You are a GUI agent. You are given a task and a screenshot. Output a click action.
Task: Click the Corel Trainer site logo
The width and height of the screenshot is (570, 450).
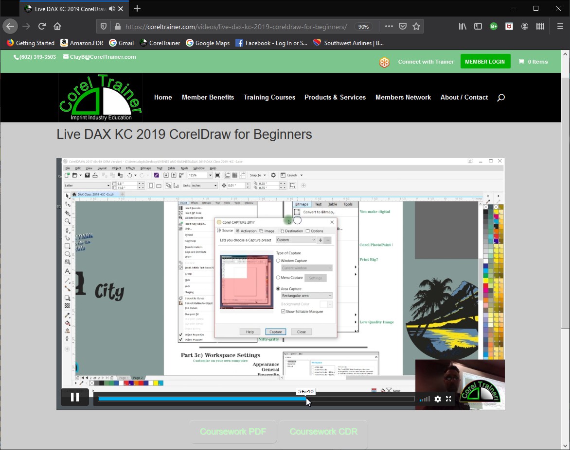tap(100, 97)
